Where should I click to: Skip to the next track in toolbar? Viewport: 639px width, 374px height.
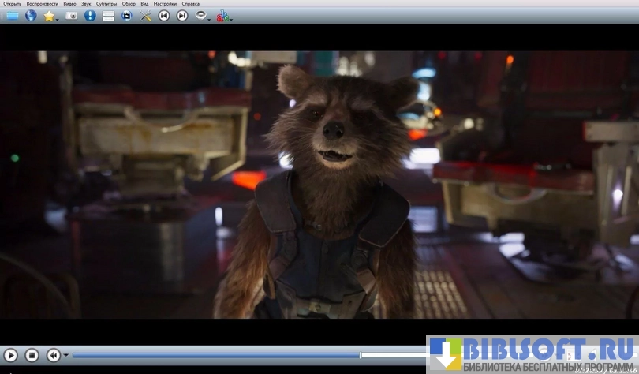click(182, 15)
